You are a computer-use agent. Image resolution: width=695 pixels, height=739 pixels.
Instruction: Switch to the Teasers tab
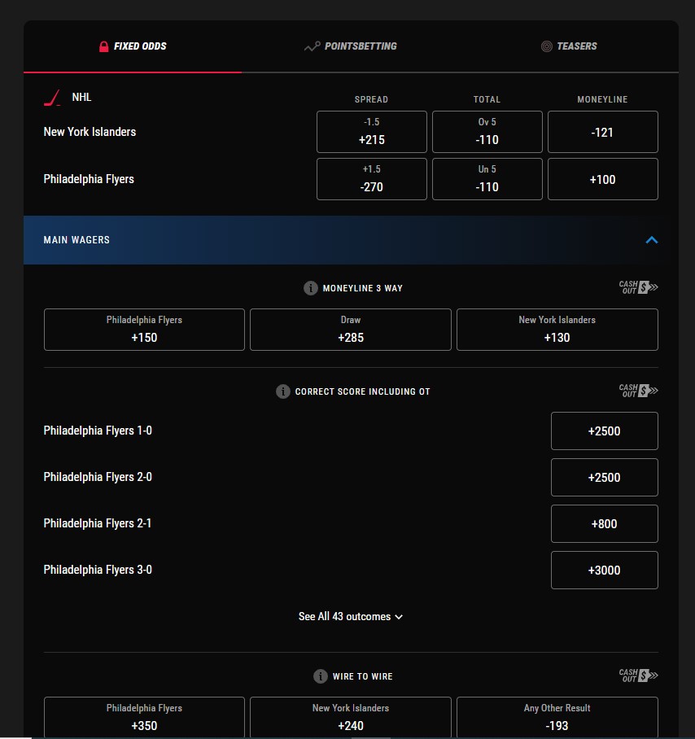569,46
